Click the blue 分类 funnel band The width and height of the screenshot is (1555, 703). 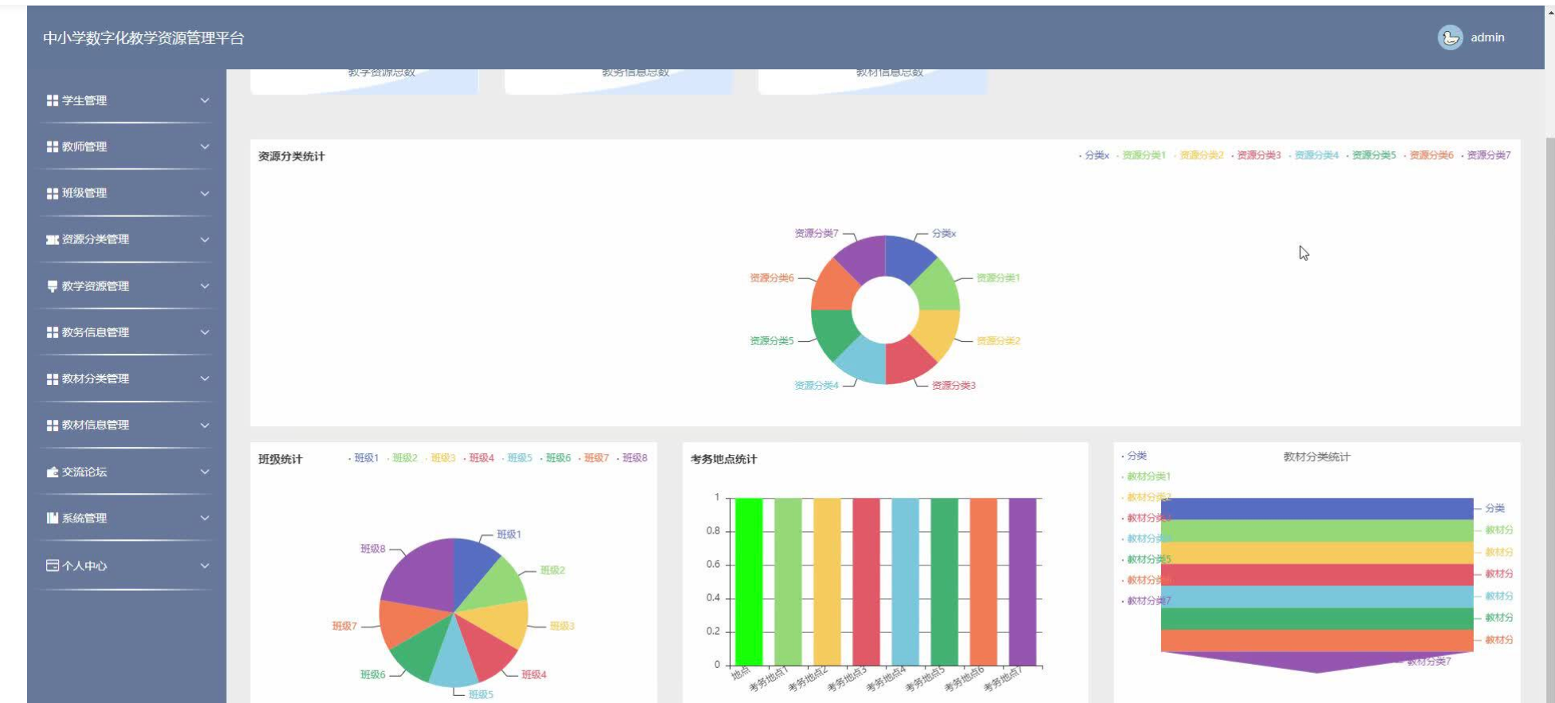pos(1317,508)
